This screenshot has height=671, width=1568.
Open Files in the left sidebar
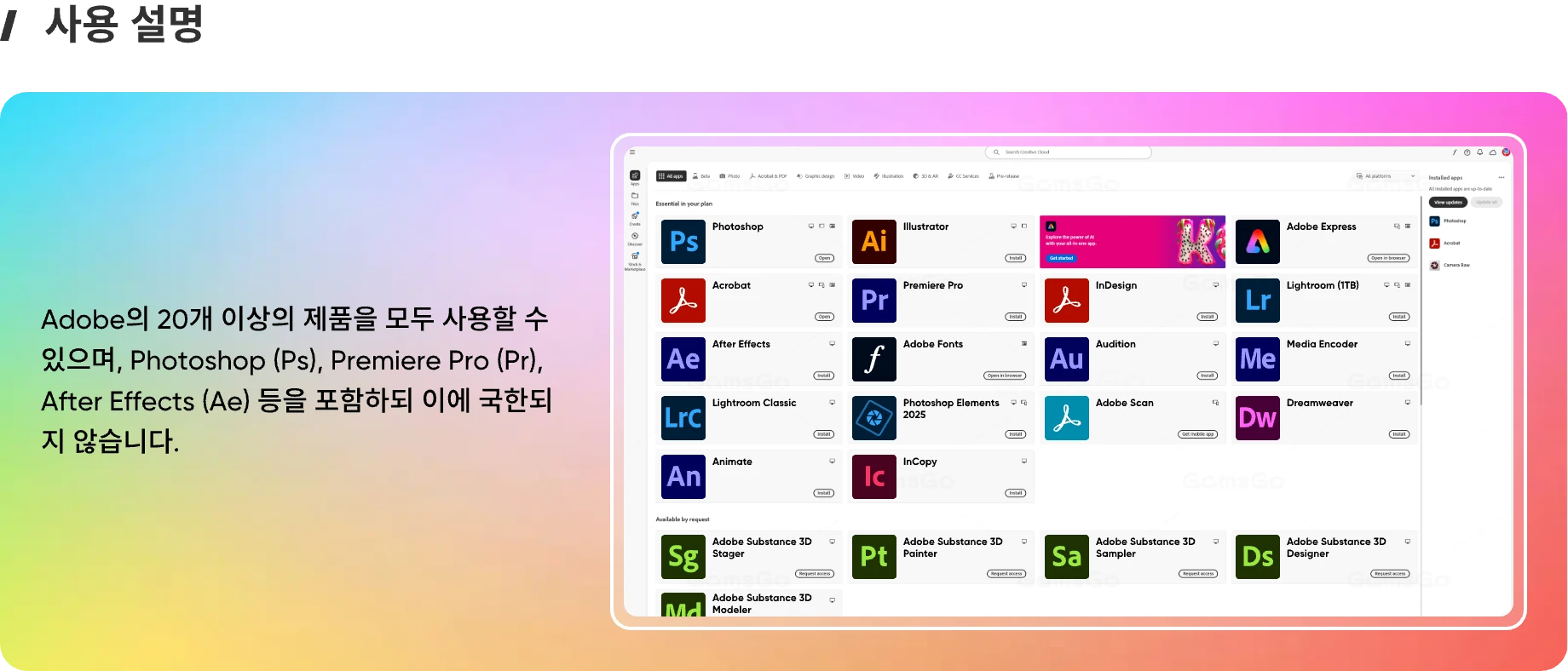(x=635, y=198)
